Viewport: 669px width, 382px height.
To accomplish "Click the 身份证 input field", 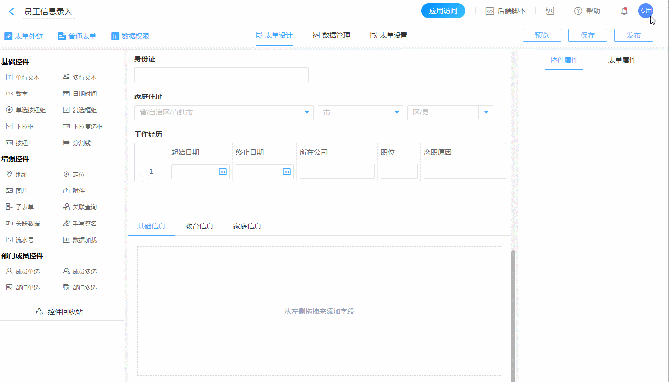I will [x=221, y=75].
